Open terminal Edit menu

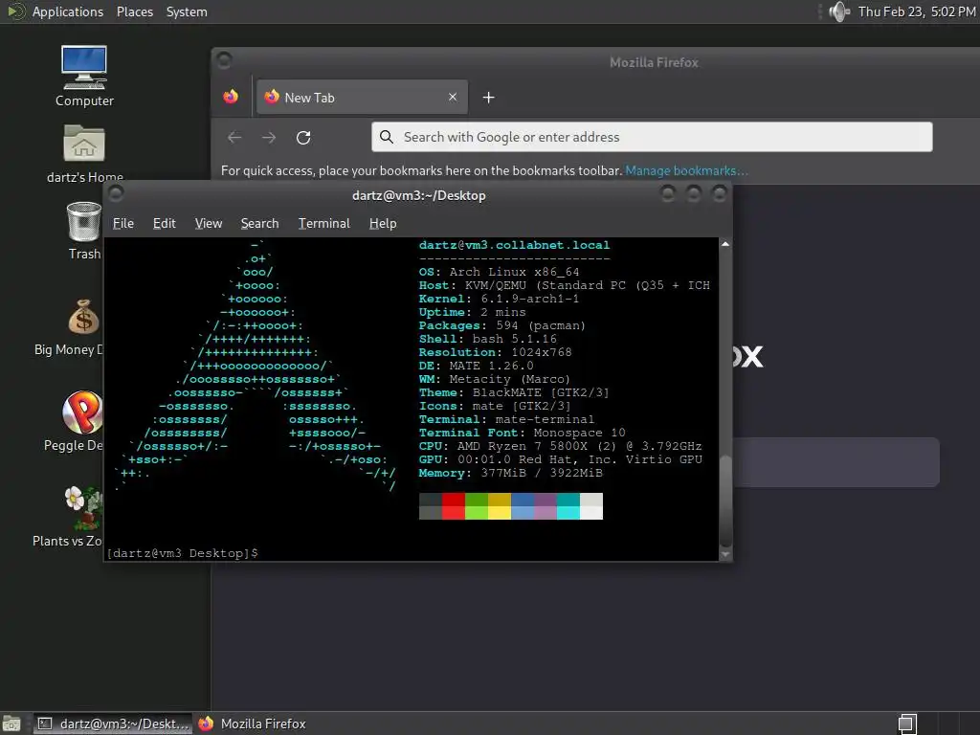click(165, 223)
